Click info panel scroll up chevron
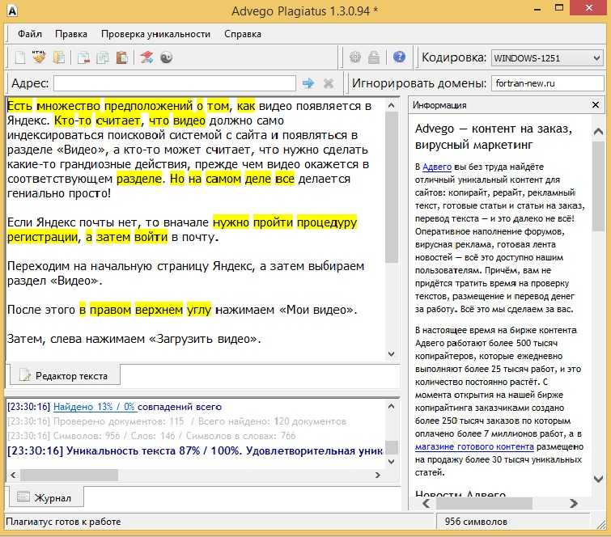Viewport: 611px width, 537px height. coord(598,132)
